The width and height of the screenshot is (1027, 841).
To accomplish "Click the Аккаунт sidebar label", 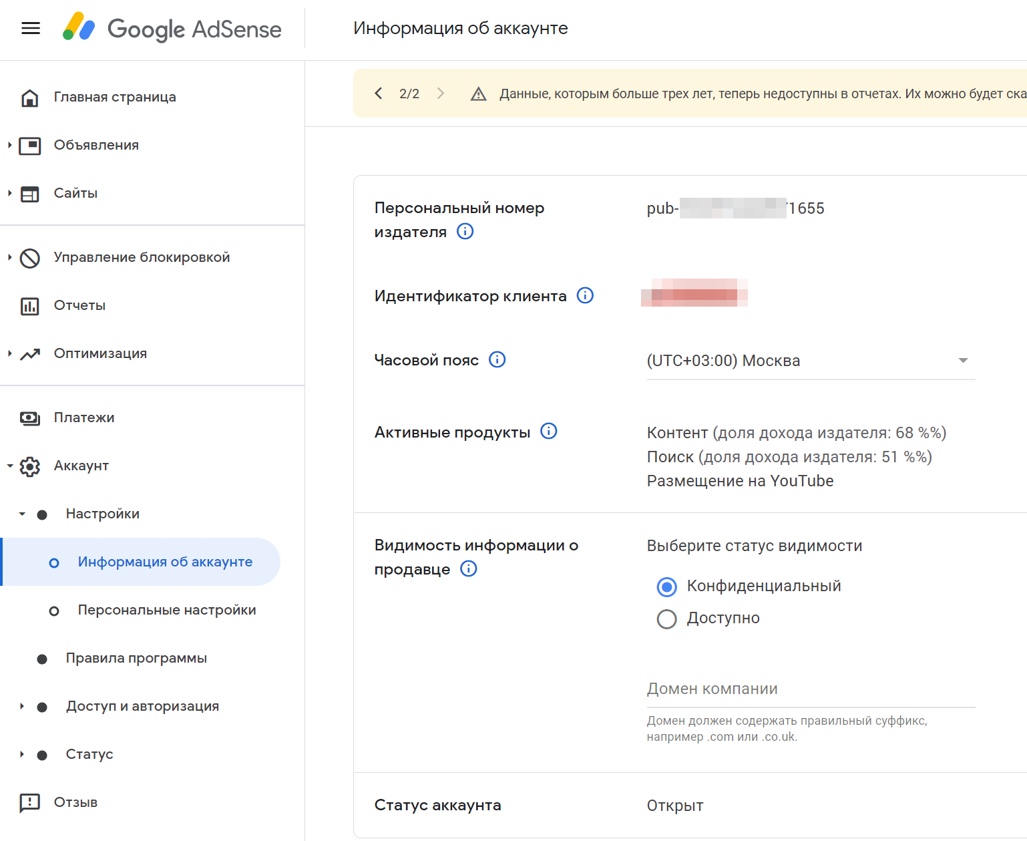I will point(81,466).
